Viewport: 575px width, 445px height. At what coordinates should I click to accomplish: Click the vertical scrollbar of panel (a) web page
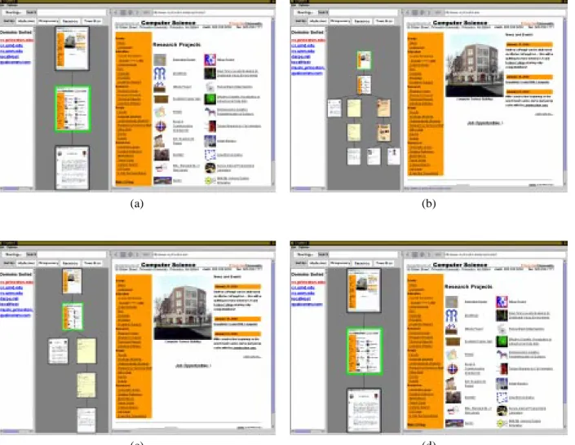[x=273, y=101]
